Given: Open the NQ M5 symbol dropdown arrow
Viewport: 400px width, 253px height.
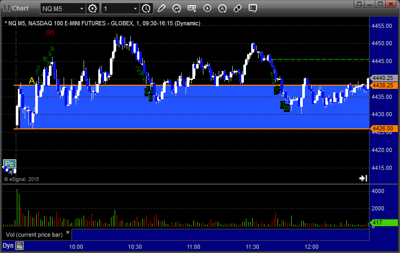Looking at the screenshot, I should (x=81, y=9).
